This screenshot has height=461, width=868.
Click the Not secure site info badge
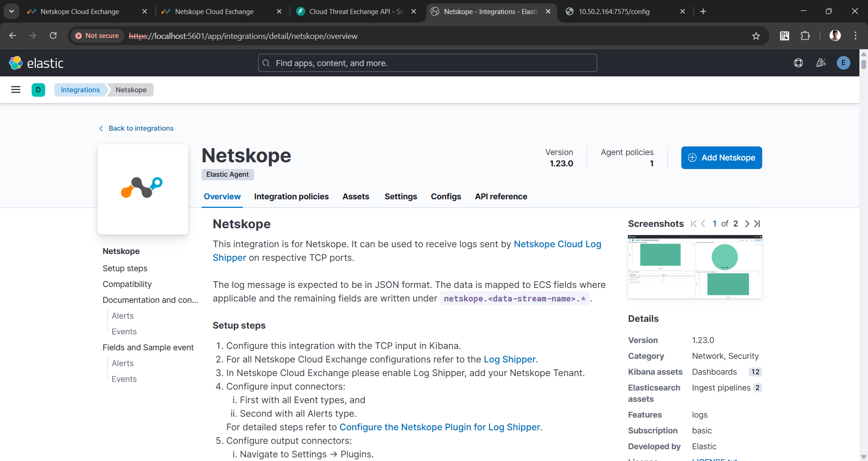pyautogui.click(x=97, y=36)
